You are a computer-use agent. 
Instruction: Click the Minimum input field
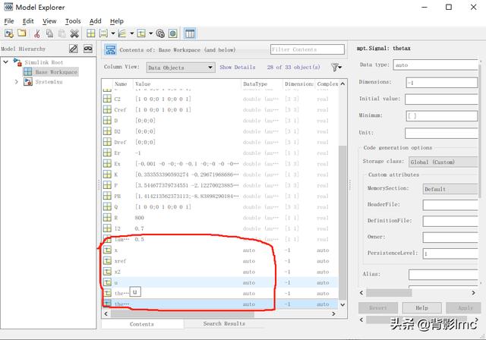click(x=442, y=116)
